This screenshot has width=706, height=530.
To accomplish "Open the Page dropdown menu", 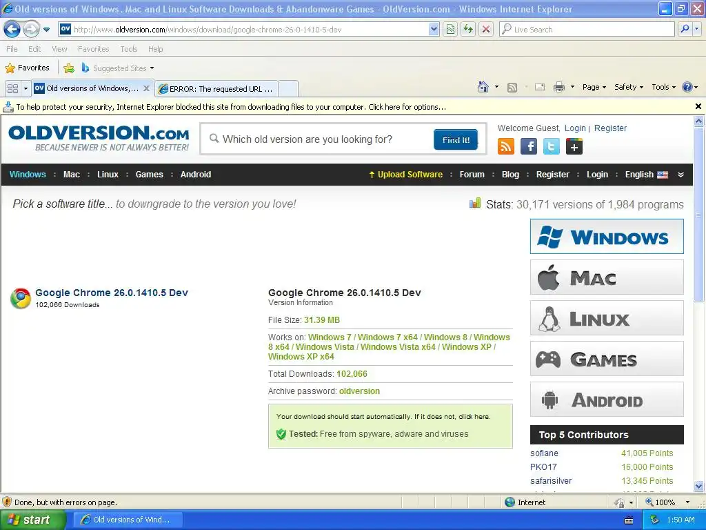I will coord(594,87).
